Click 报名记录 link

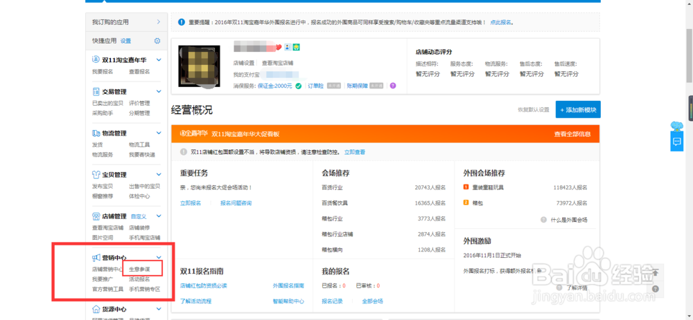[x=333, y=301]
